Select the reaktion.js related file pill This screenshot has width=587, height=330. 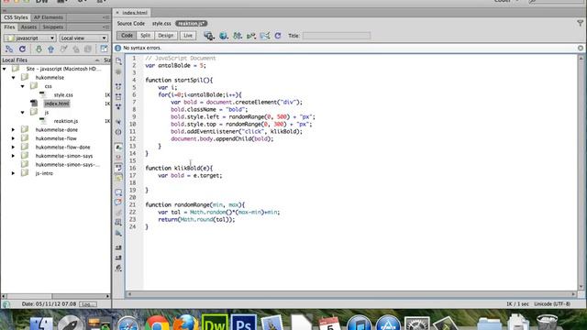[x=191, y=23]
